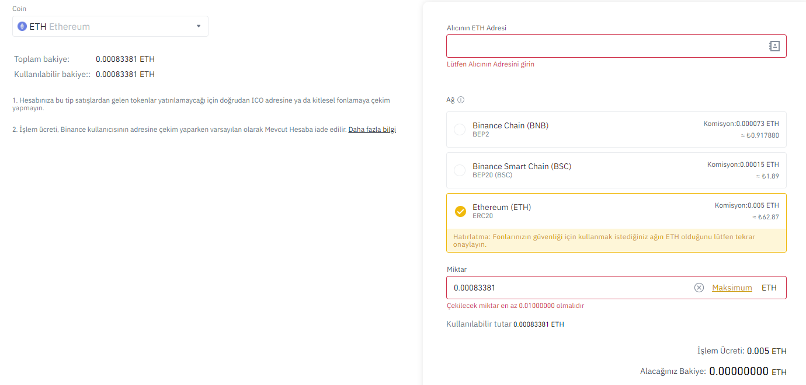Click the yellow checkmark on Ethereum (ETH)
This screenshot has height=385, width=806.
point(460,211)
